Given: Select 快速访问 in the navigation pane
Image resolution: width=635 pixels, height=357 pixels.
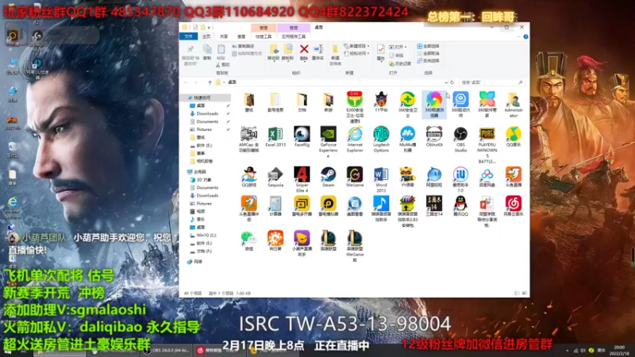Looking at the screenshot, I should 202,98.
